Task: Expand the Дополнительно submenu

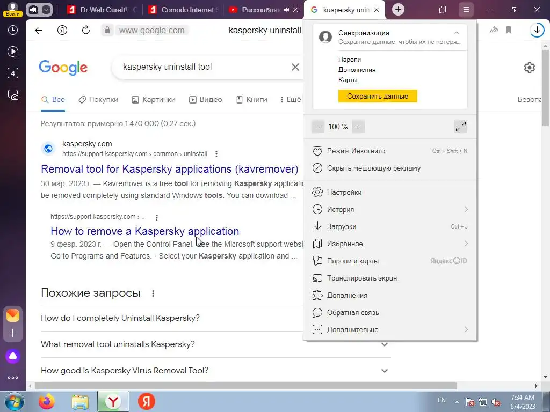Action: click(x=390, y=330)
